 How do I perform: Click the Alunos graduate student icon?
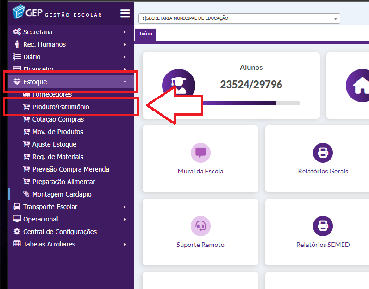(178, 86)
